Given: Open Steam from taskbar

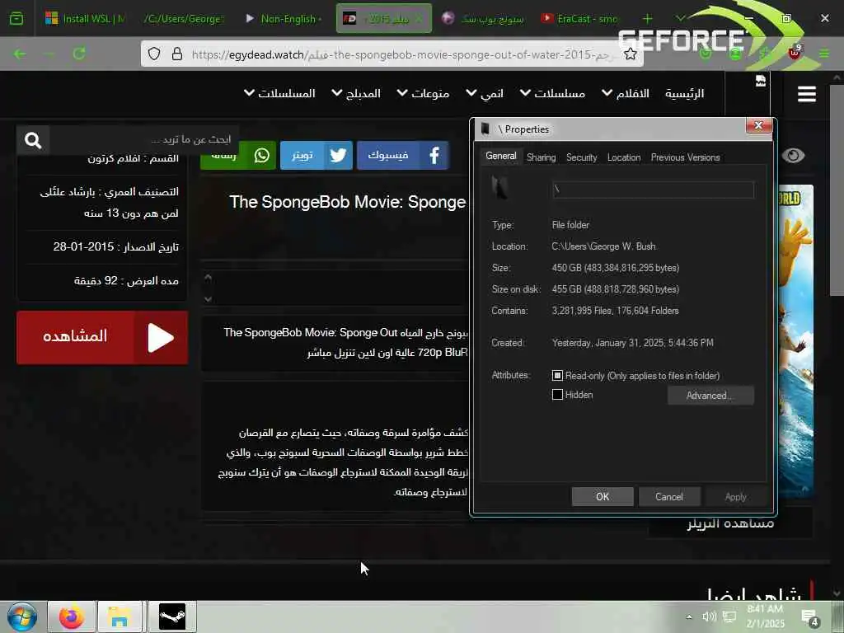Looking at the screenshot, I should click(x=172, y=617).
